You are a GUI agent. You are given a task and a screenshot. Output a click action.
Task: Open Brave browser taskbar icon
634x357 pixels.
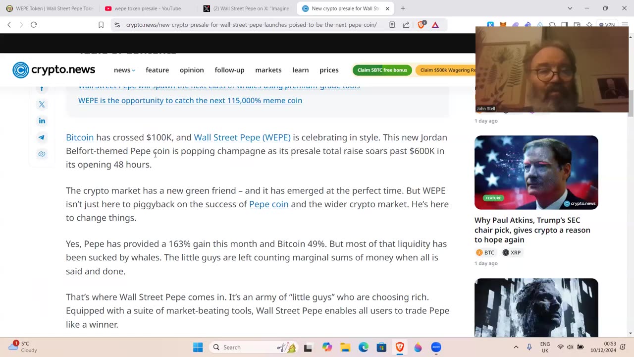click(400, 347)
